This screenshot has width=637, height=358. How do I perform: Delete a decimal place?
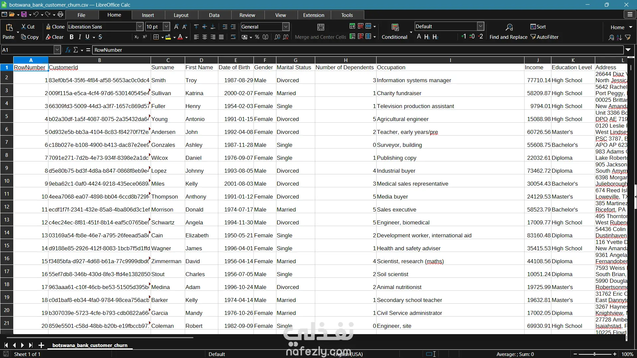286,37
